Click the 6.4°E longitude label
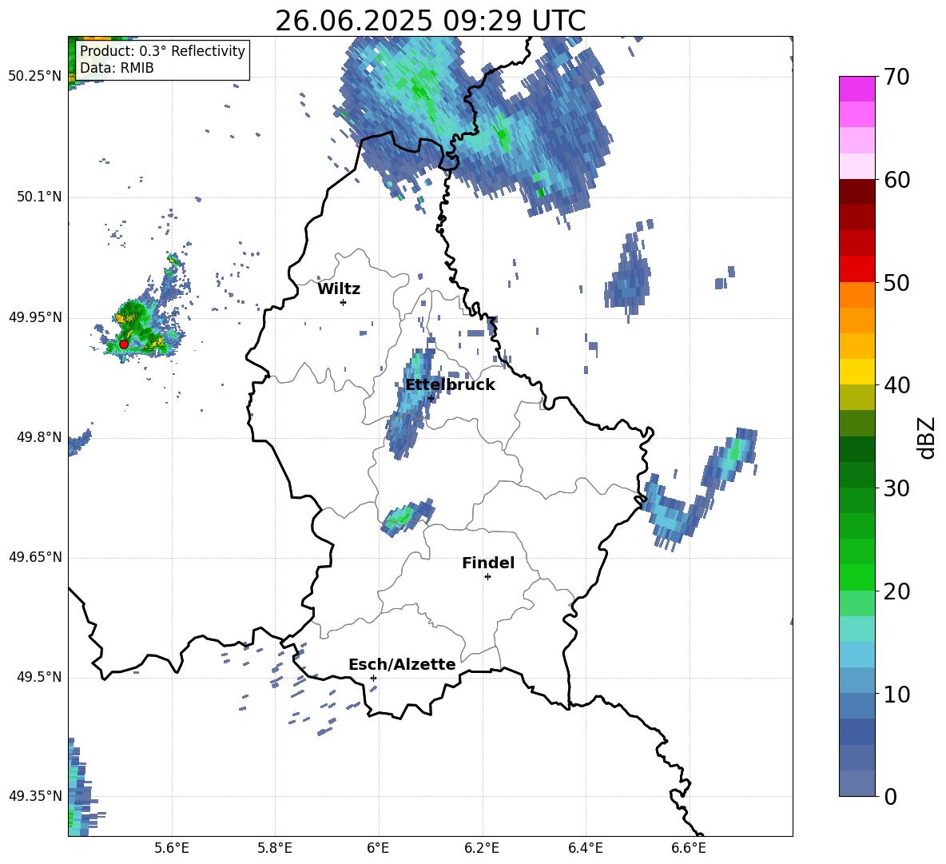Viewport: 946px width, 864px height. click(585, 848)
